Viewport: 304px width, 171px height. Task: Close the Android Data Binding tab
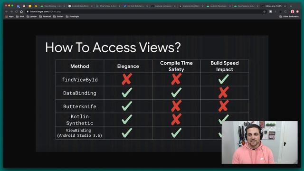click(x=92, y=6)
